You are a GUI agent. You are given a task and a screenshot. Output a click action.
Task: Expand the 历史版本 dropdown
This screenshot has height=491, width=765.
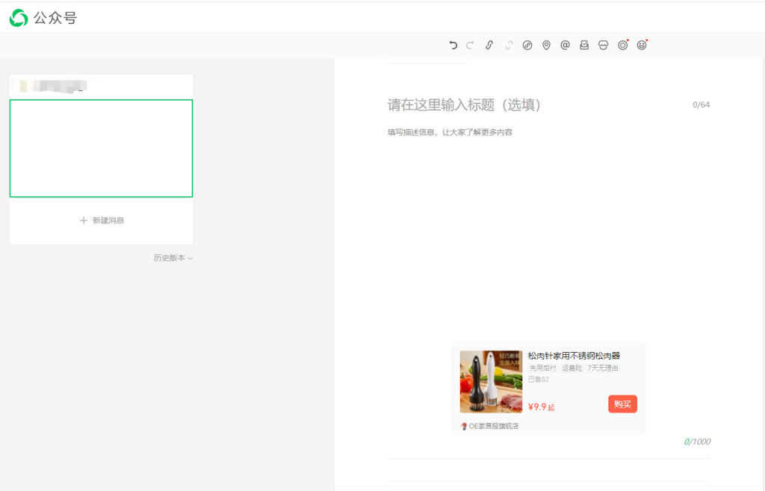tap(173, 258)
